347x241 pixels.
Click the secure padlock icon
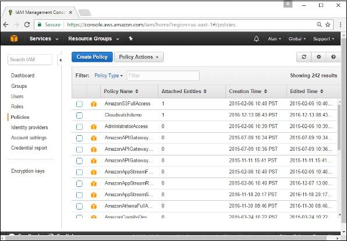point(40,24)
